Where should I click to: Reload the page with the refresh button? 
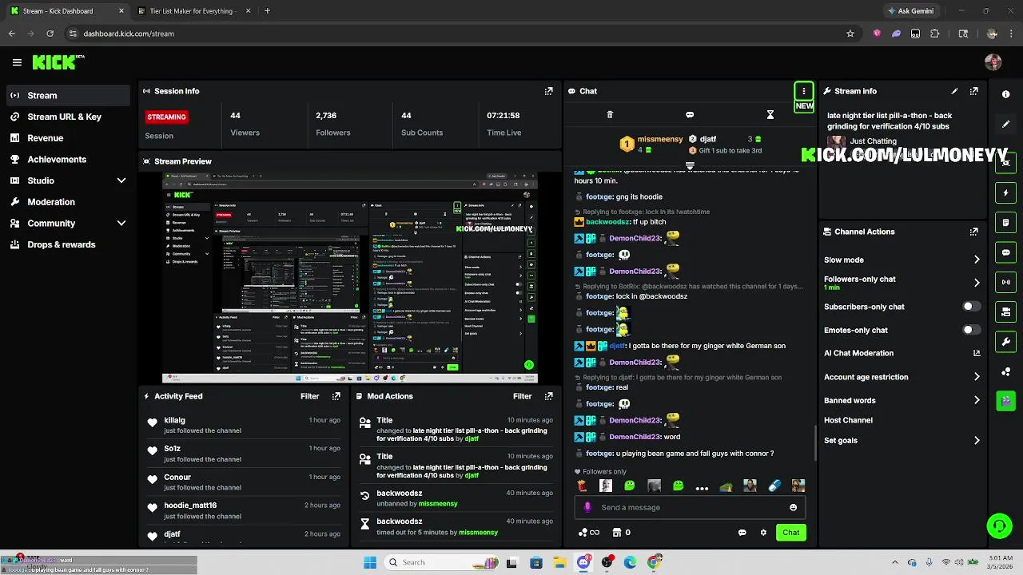pyautogui.click(x=50, y=34)
